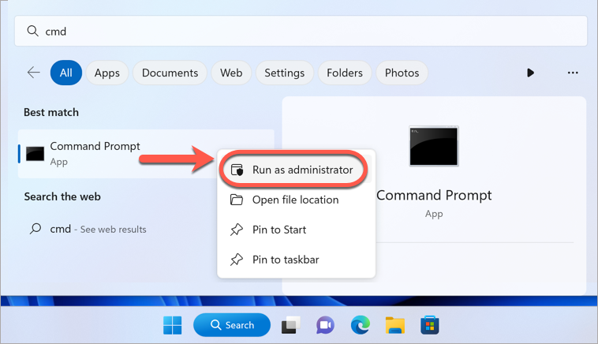Click the pin icon beside Pin to taskbar

237,260
